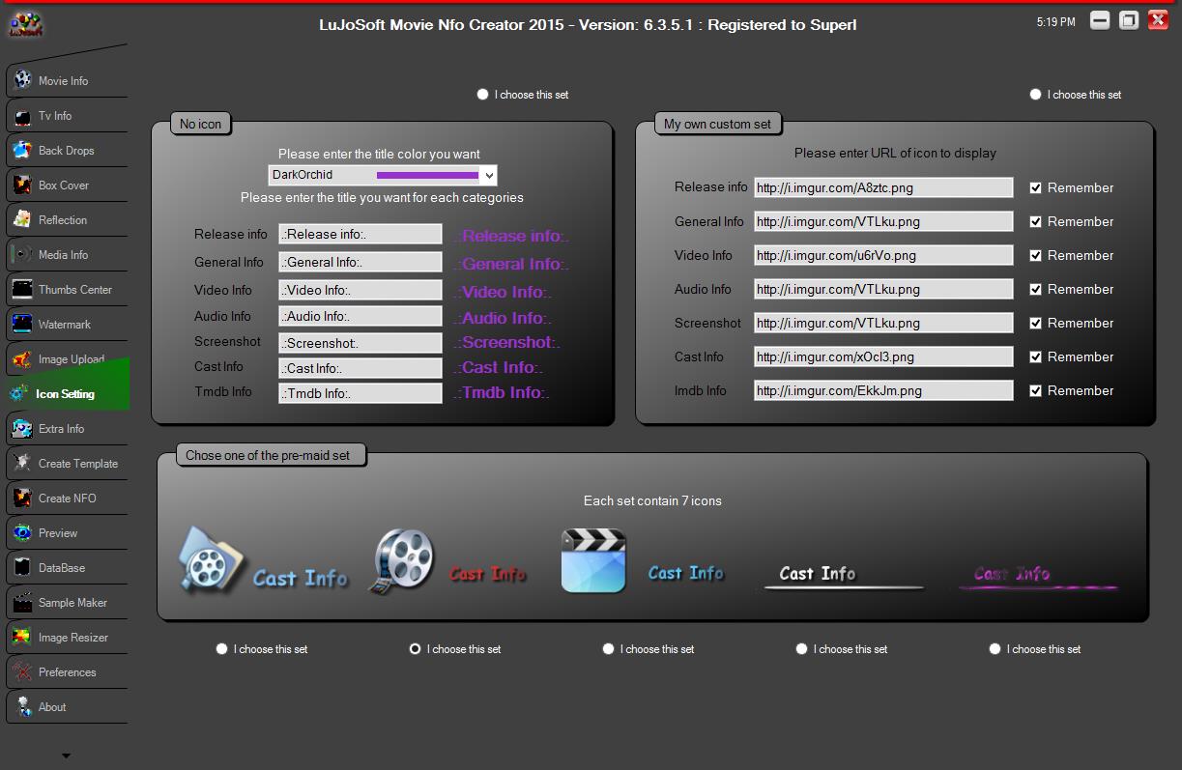Select the Watermark sidebar icon
This screenshot has height=770, width=1182.
(x=22, y=324)
